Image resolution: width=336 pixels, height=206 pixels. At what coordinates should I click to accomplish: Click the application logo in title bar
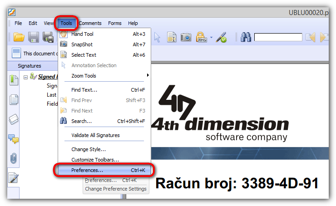pos(12,12)
